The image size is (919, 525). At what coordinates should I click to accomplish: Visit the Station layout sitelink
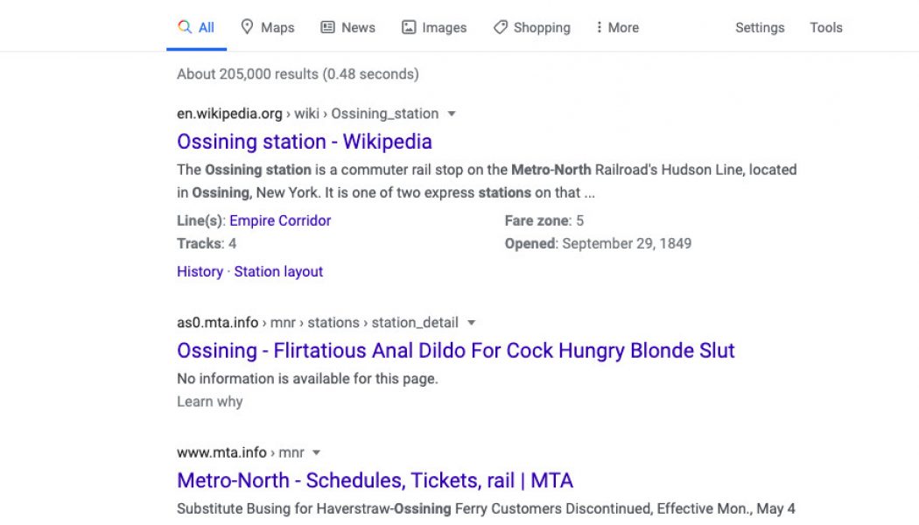278,271
